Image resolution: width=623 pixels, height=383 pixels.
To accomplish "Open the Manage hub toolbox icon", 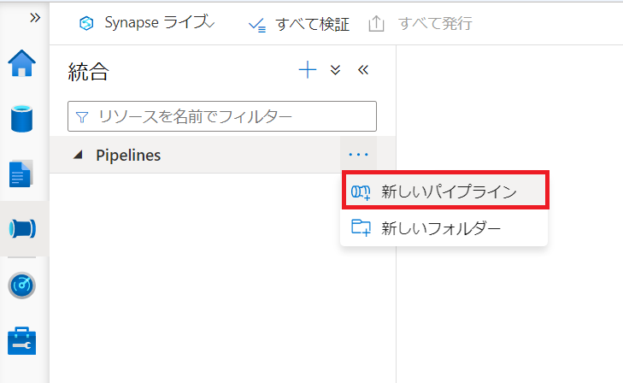I will (22, 340).
